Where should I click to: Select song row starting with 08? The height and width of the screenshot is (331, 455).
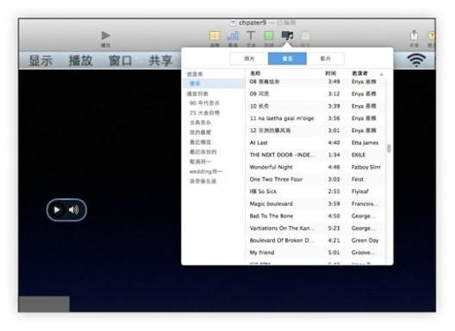point(316,81)
